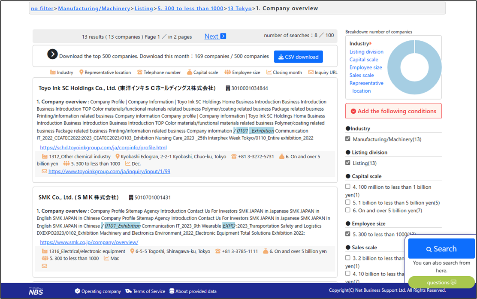The height and width of the screenshot is (299, 477).
Task: Click pin icon beside Togoshi, Shinagawa-ku address
Action: 132,251
